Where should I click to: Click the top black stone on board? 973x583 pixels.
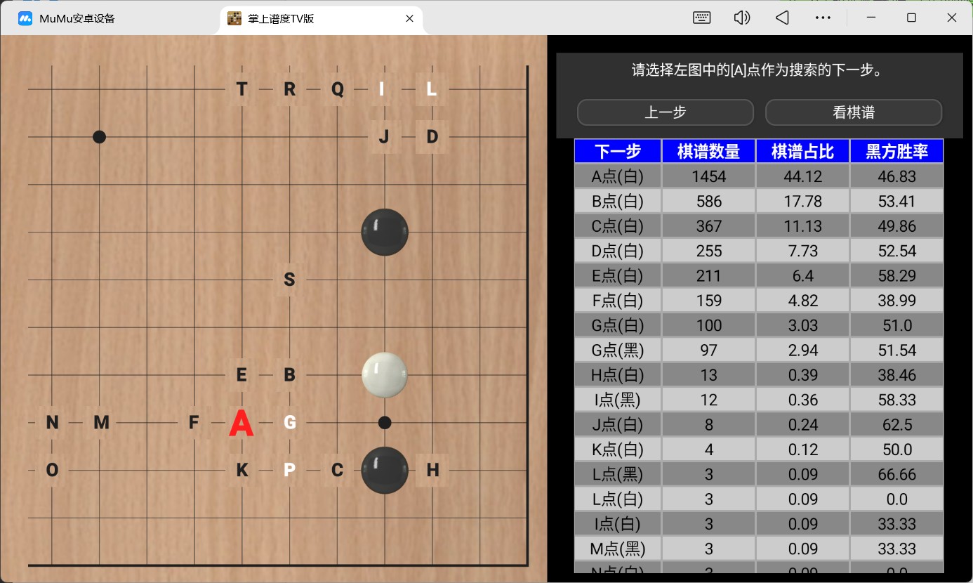384,232
